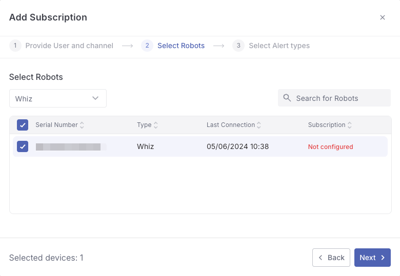Viewport: 400px width, 276px height.
Task: Sort by Serial Number column arrows
Action: click(82, 125)
